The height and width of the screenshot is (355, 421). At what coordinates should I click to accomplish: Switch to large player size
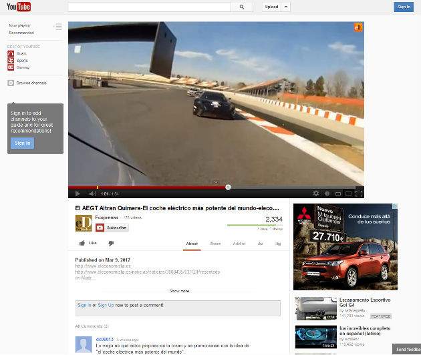click(x=349, y=194)
